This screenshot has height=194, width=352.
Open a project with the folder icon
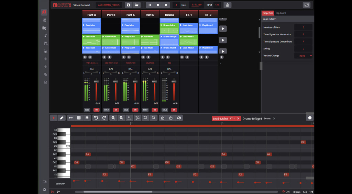(136, 5)
